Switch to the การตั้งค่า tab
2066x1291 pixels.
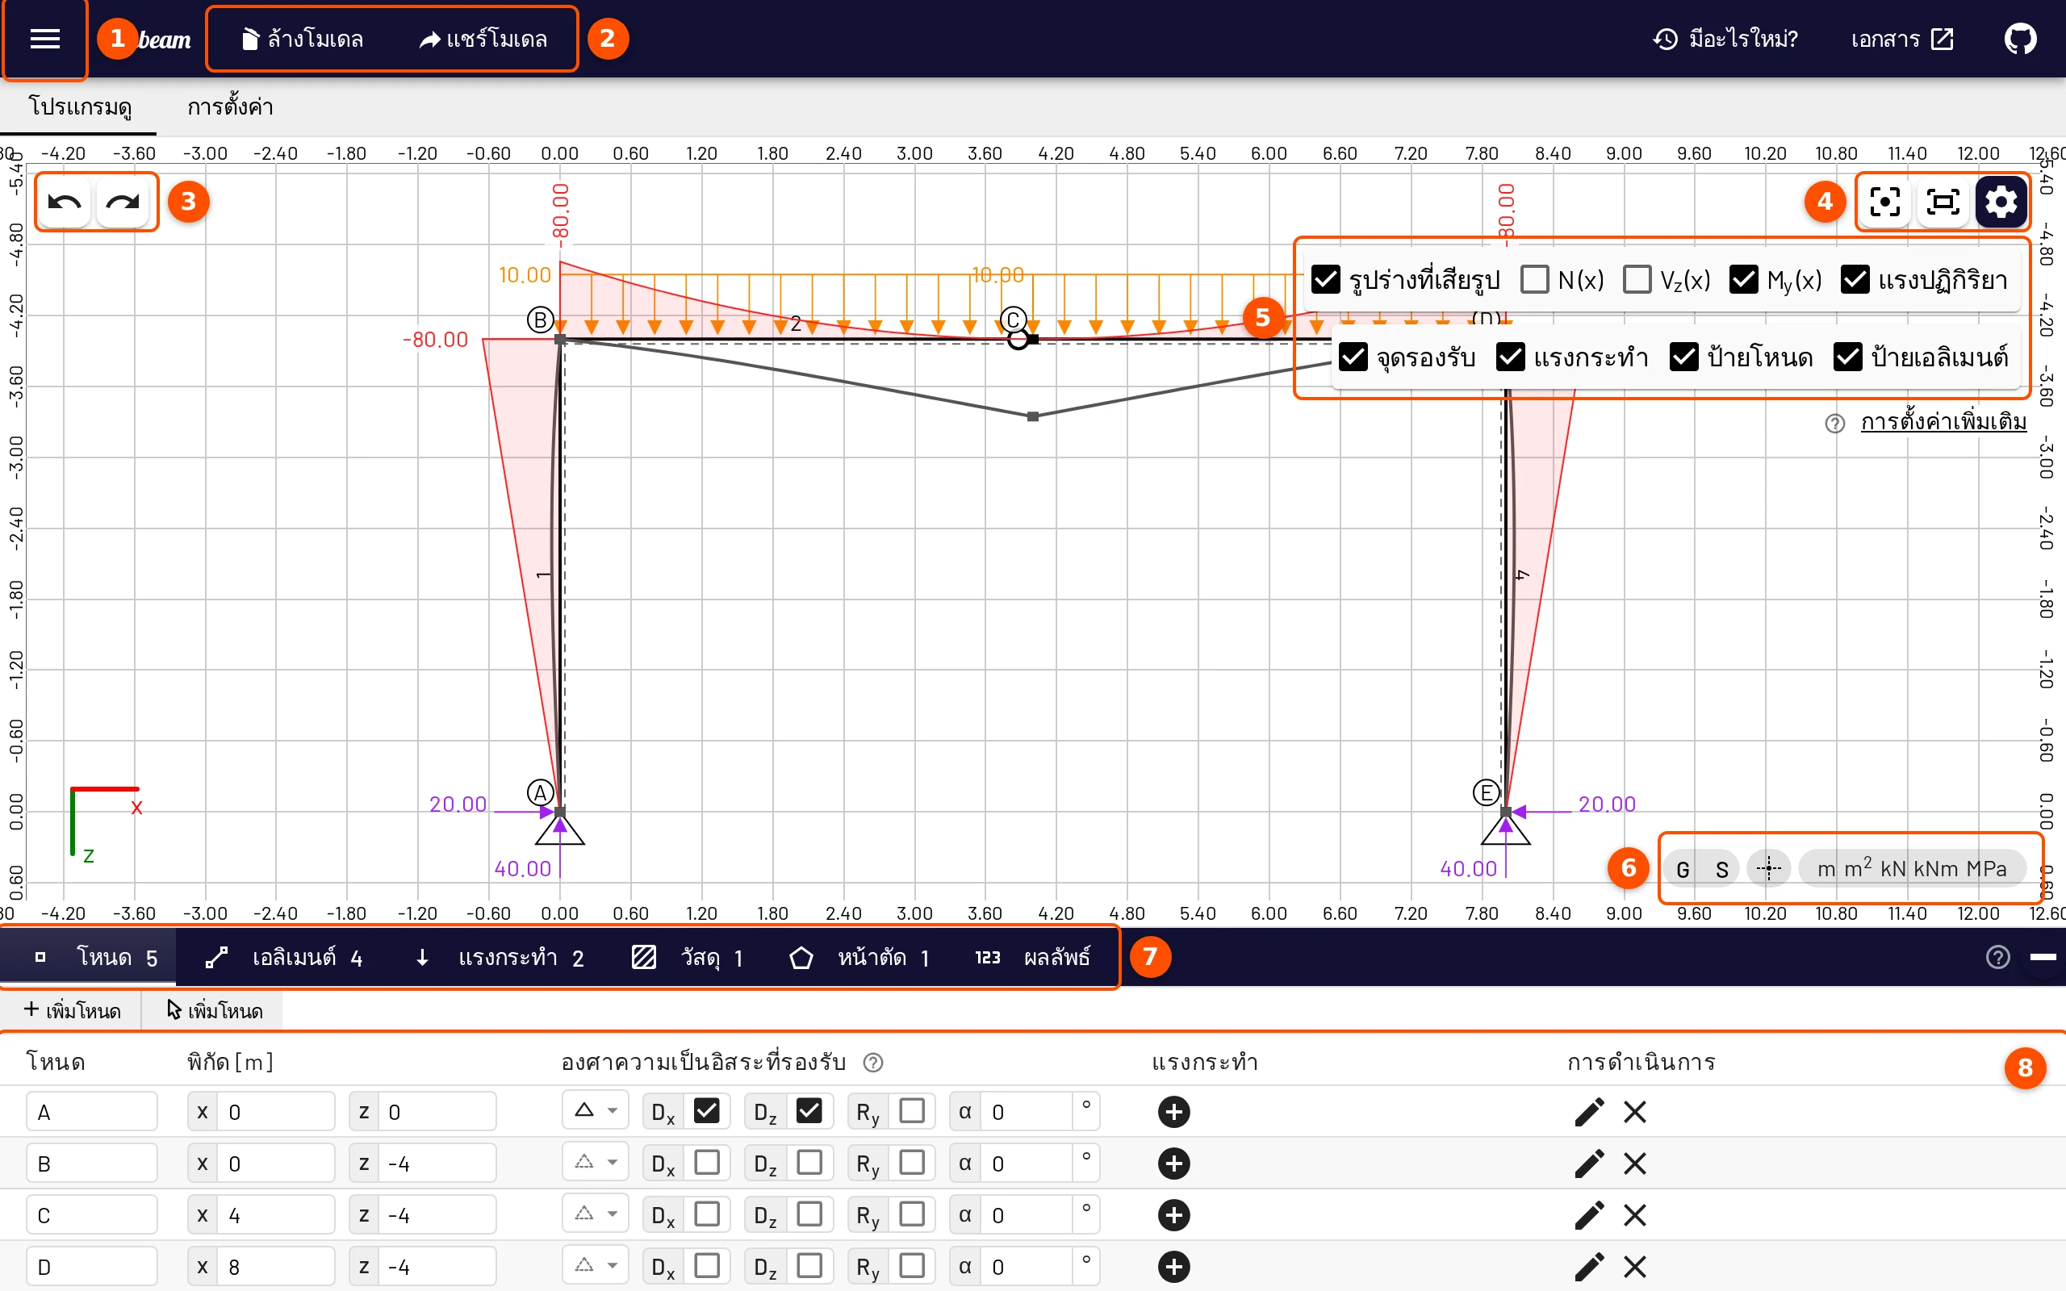click(x=230, y=107)
